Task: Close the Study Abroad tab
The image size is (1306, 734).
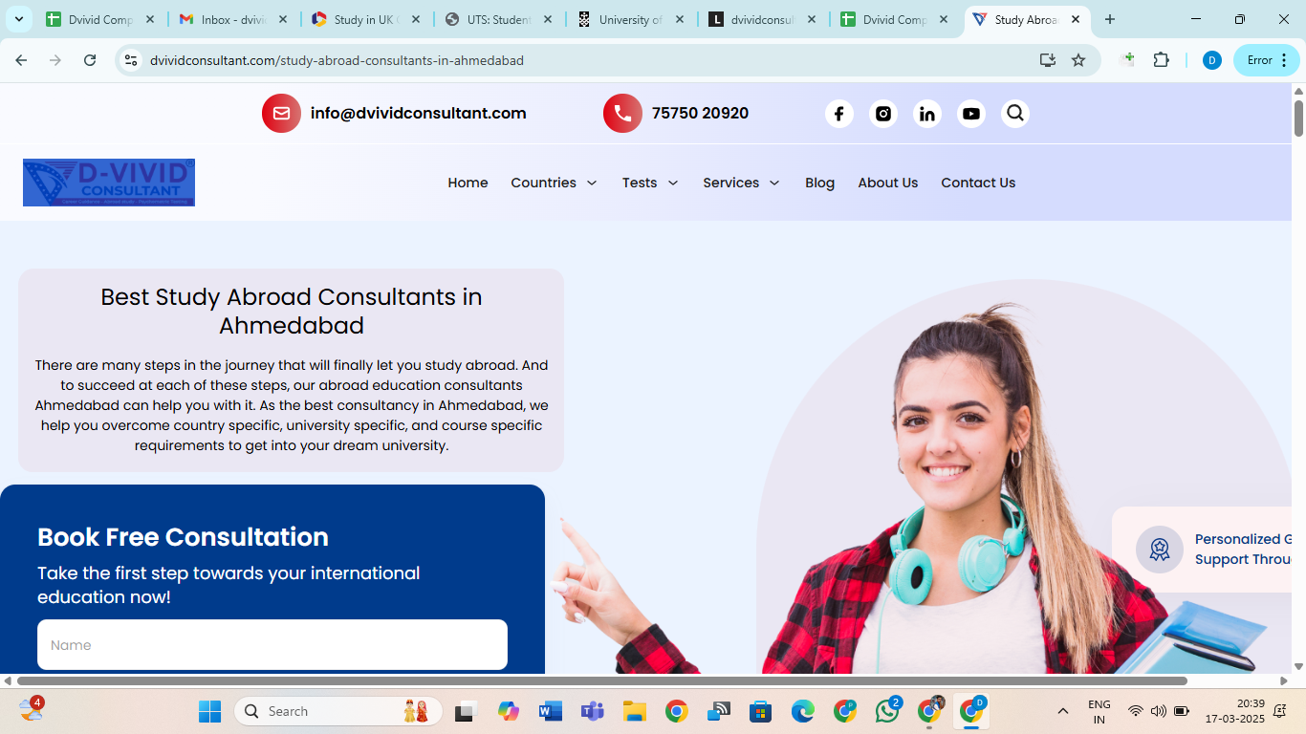Action: 1076,19
